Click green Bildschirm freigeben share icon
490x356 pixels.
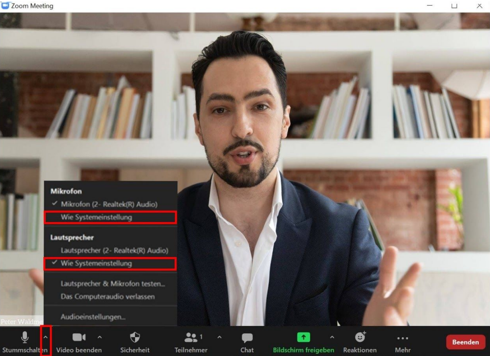303,338
